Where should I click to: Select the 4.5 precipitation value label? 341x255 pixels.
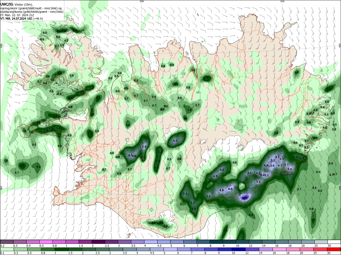point(215,176)
